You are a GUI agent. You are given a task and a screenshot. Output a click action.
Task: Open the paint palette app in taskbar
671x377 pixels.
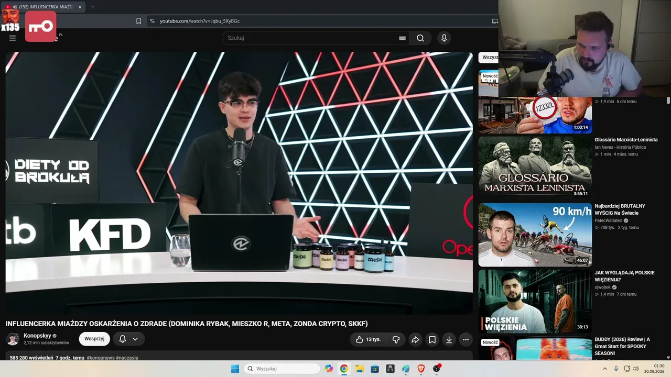point(406,369)
